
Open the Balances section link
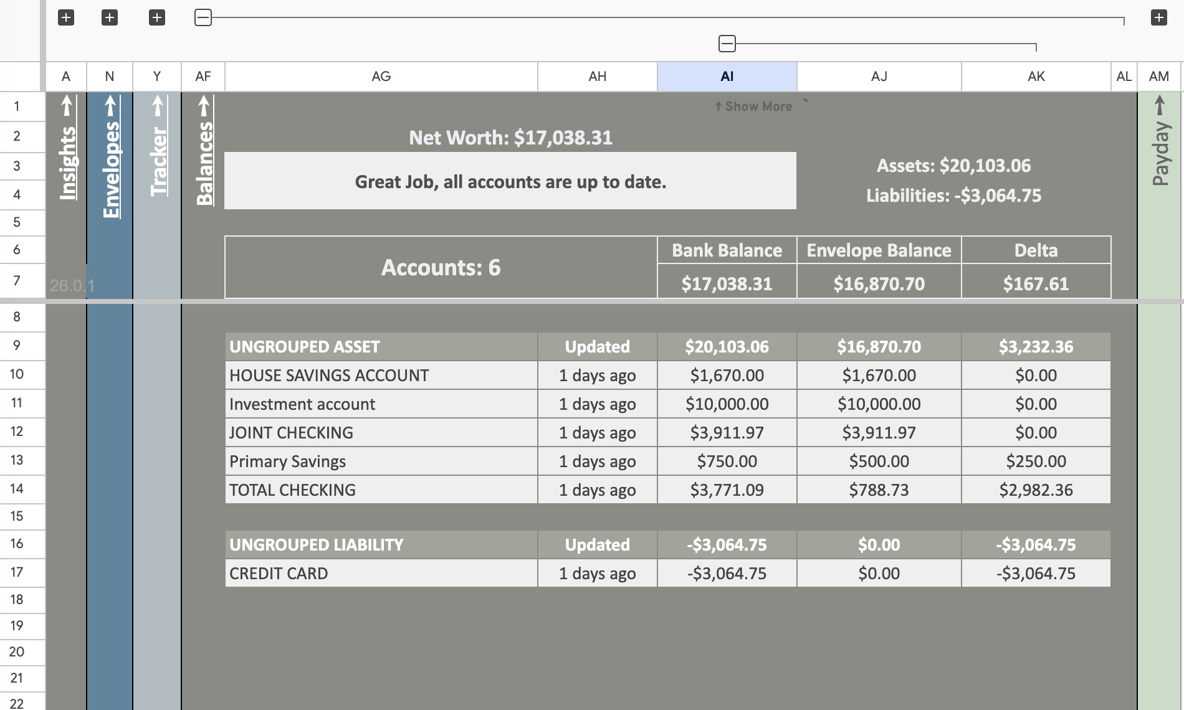204,150
